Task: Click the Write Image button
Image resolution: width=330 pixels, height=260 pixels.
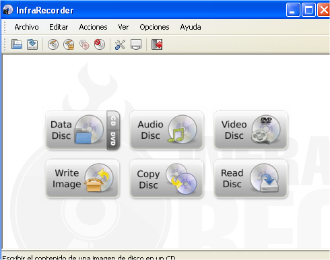Action: tap(82, 178)
